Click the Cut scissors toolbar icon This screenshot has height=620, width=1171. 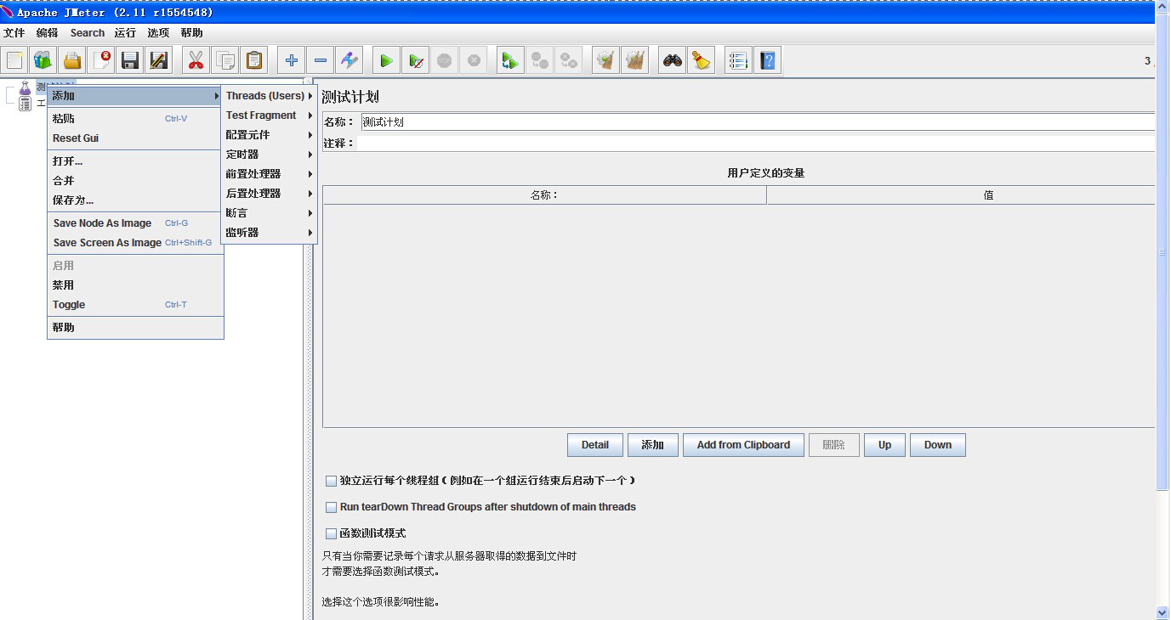(x=196, y=60)
